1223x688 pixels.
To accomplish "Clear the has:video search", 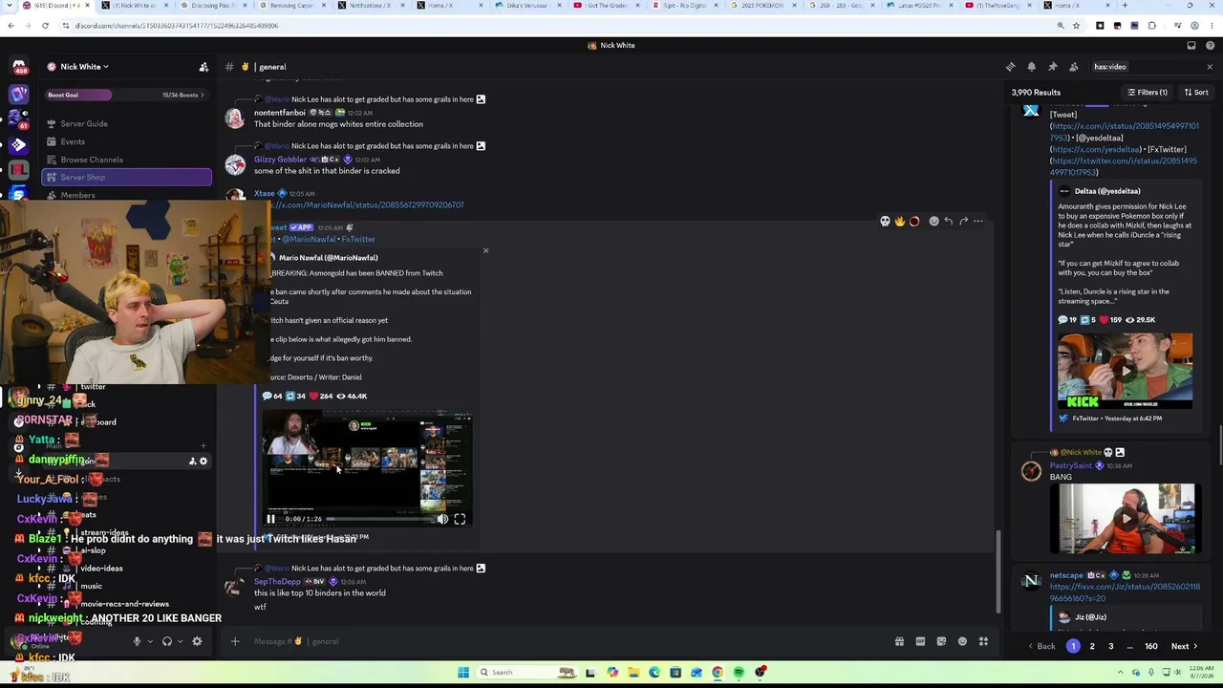I will 1210,67.
